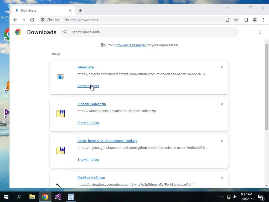Click the BasicThemer2 zip file icon
The height and width of the screenshot is (202, 269).
pos(60,150)
